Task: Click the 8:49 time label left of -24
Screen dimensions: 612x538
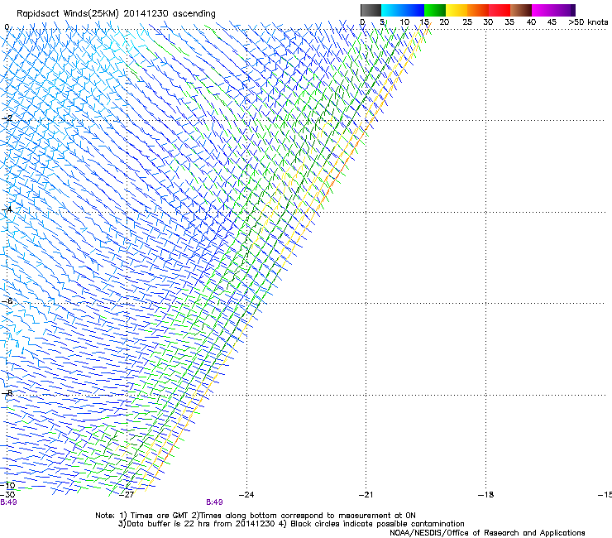Action: pos(215,502)
